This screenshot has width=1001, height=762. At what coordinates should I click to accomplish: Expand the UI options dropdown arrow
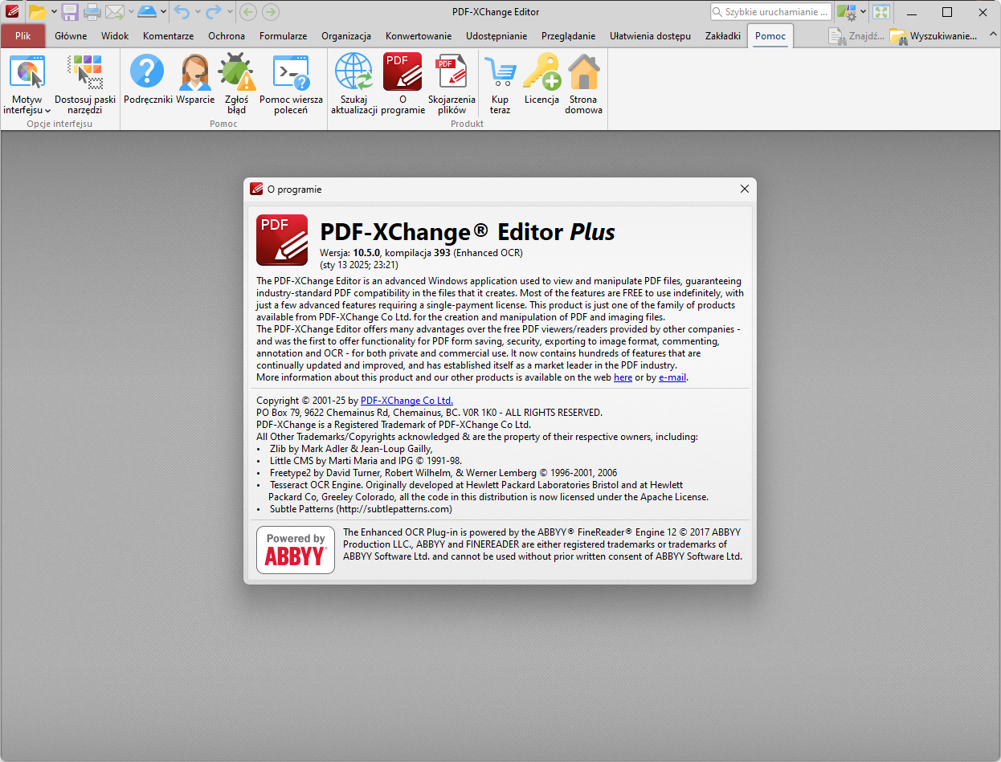pos(864,12)
